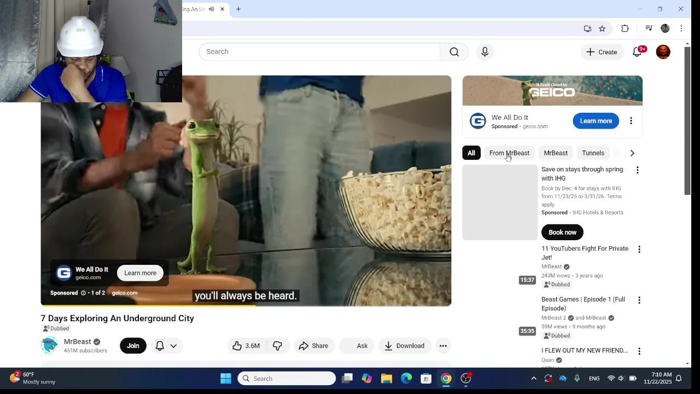Open Microsoft Store from taskbar
This screenshot has width=700, height=394.
[426, 379]
